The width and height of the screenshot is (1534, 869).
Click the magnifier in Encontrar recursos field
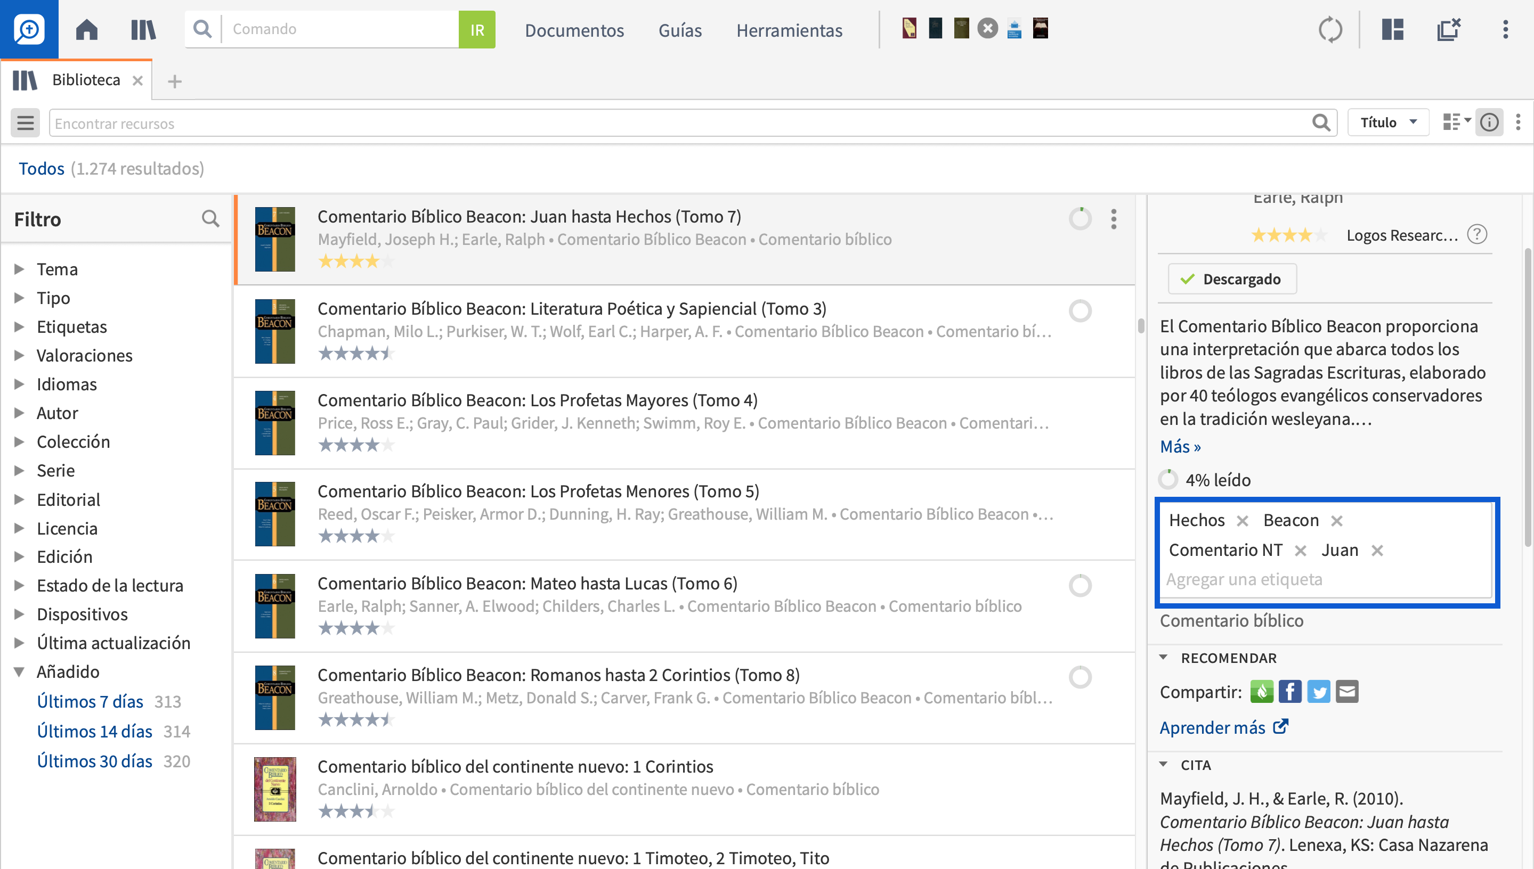1321,123
